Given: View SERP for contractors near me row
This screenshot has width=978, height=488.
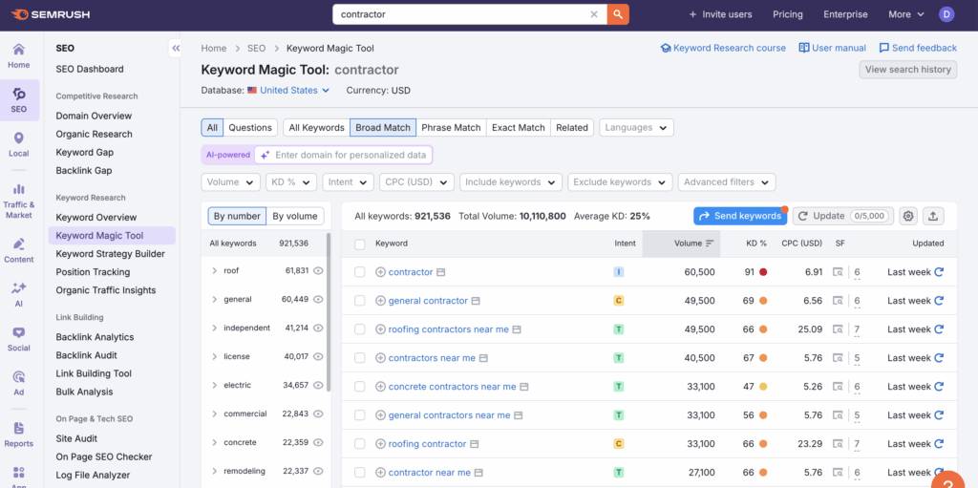Looking at the screenshot, I should (x=839, y=358).
